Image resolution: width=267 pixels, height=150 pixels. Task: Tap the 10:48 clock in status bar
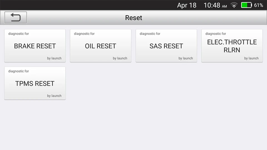click(212, 5)
